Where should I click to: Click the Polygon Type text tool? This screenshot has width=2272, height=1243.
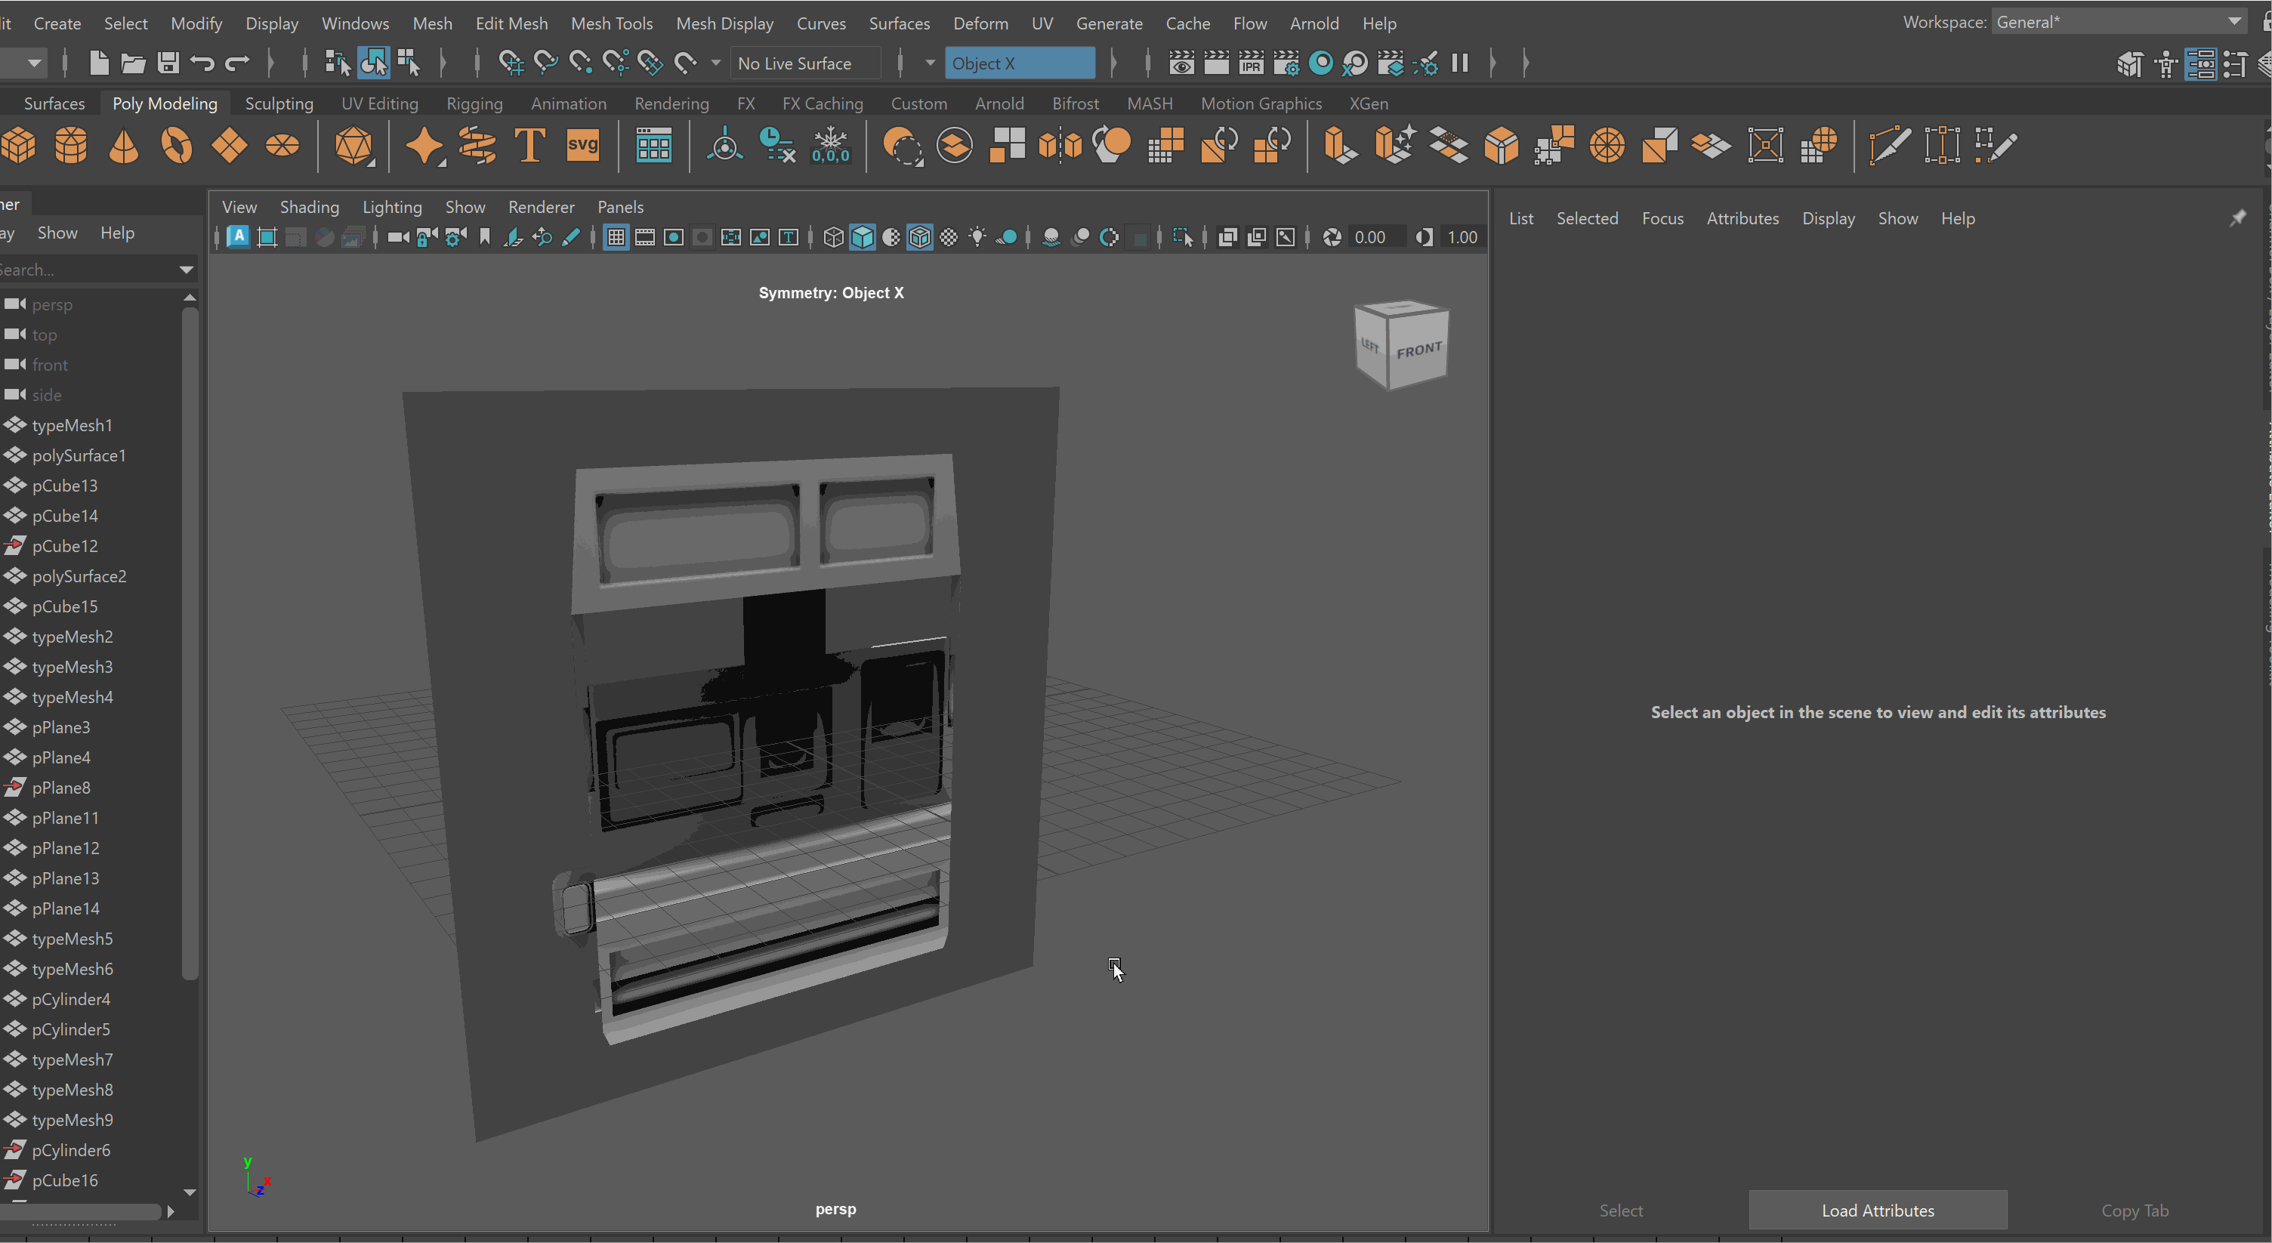click(x=530, y=146)
